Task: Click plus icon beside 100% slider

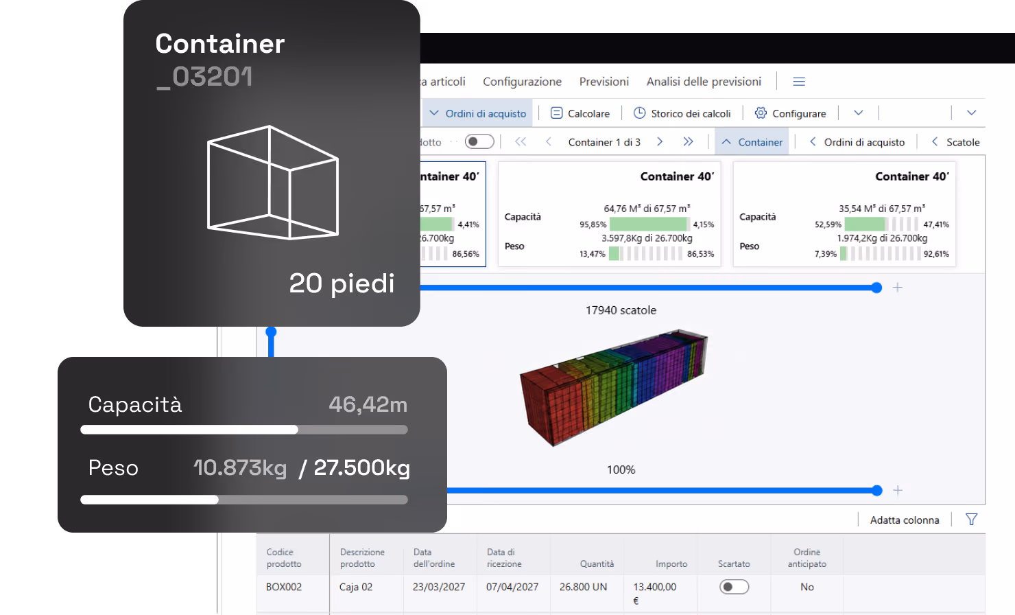Action: pos(897,490)
